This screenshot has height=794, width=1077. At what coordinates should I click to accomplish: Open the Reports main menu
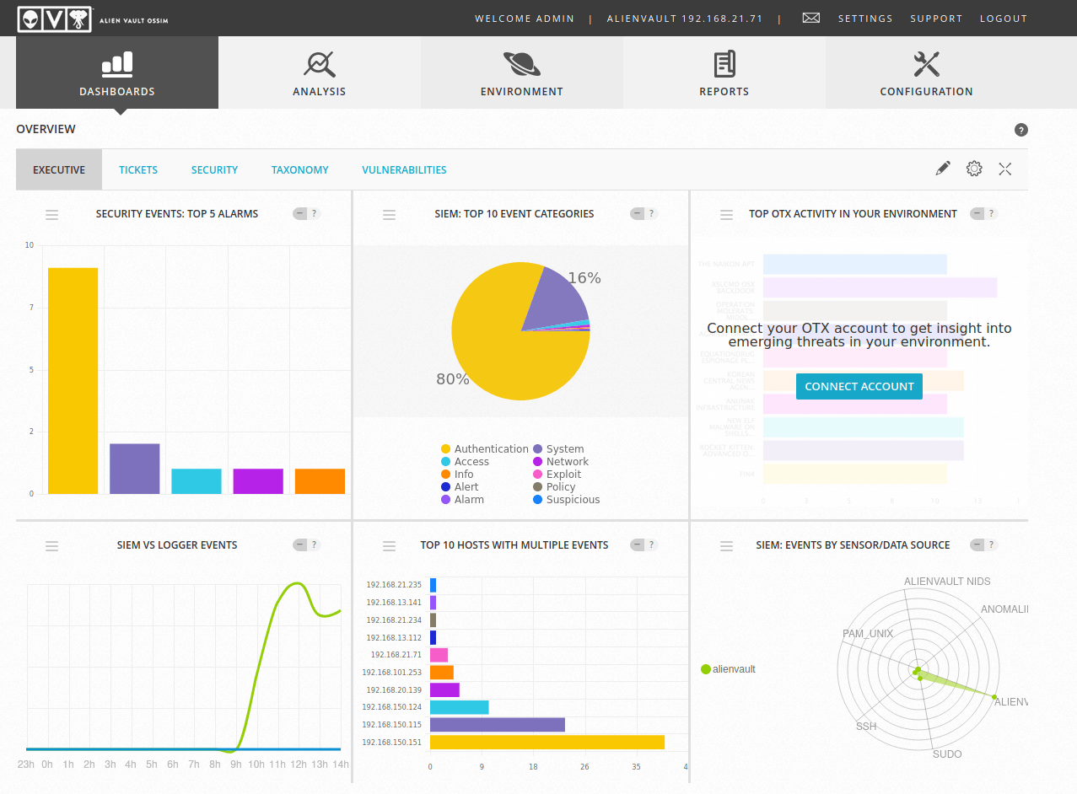click(x=724, y=72)
